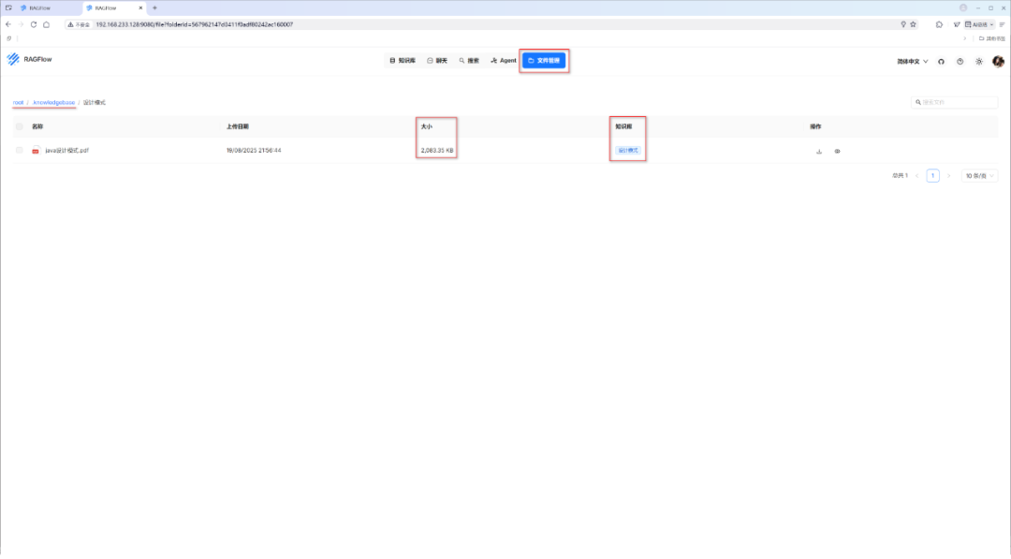The width and height of the screenshot is (1011, 559).
Task: Click the 上传日期 column header
Action: (237, 126)
